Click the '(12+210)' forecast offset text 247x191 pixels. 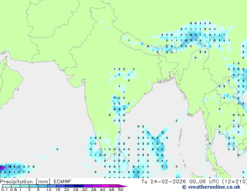pyautogui.click(x=235, y=182)
